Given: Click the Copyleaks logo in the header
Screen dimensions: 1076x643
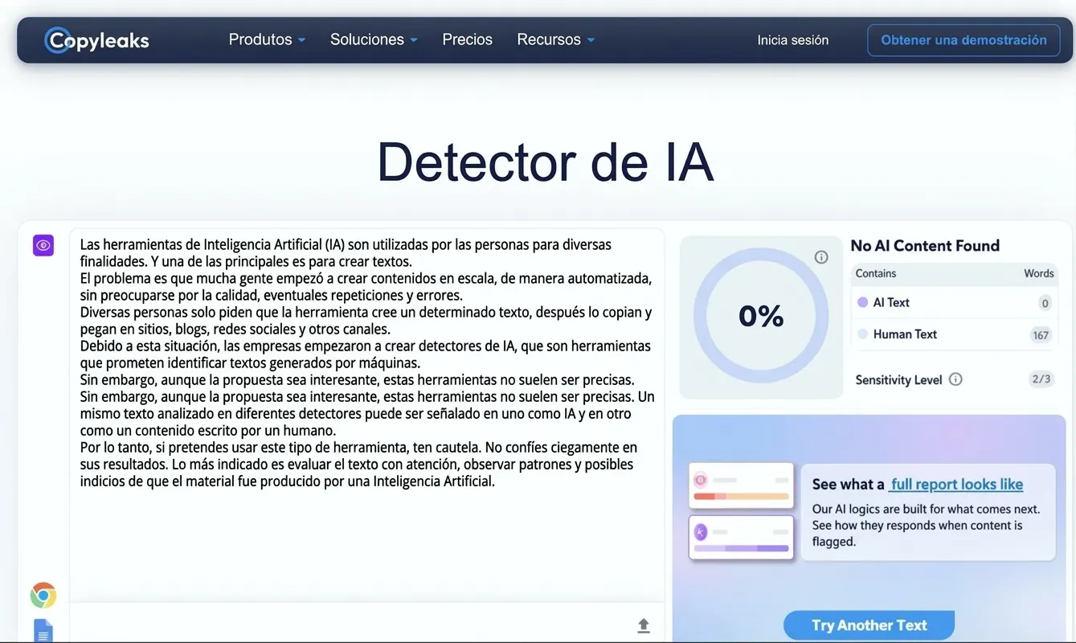Looking at the screenshot, I should point(97,40).
